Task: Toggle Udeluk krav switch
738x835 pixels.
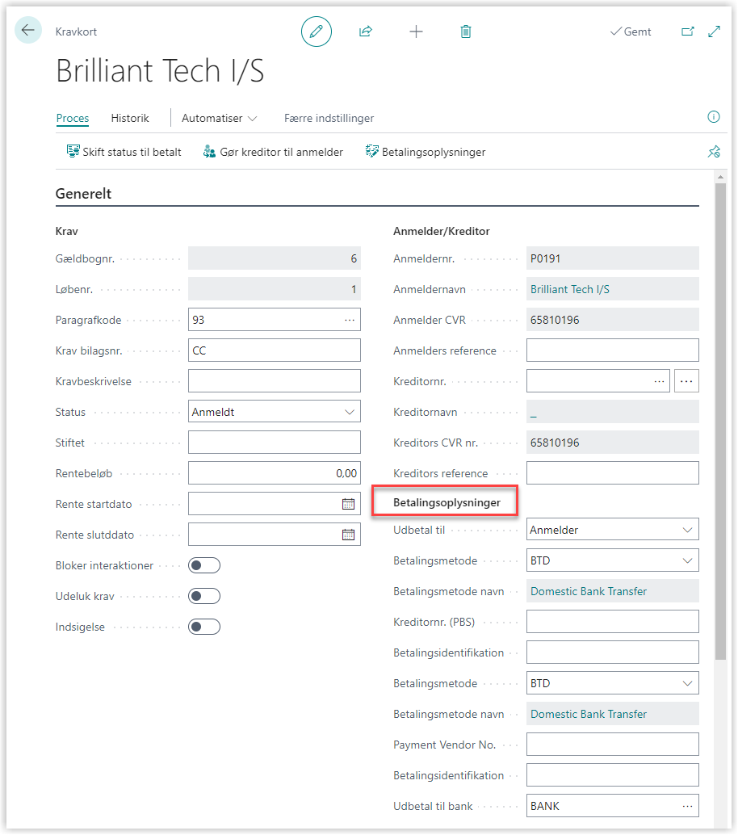Action: [x=204, y=596]
